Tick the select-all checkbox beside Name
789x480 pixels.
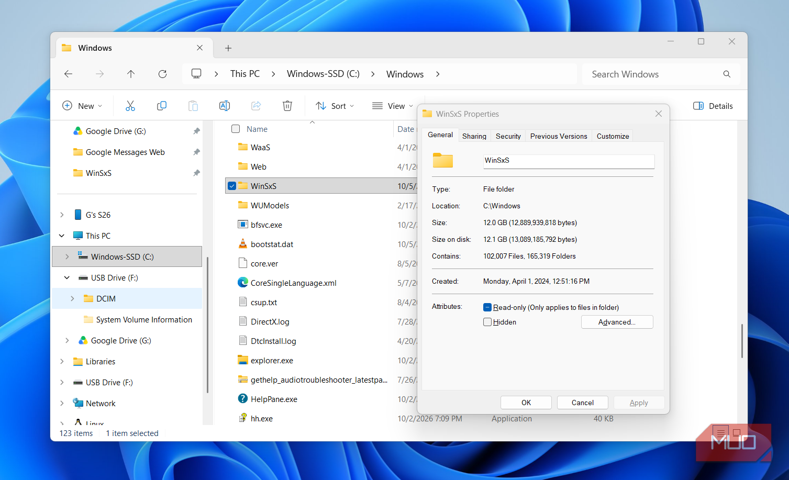[x=236, y=129]
